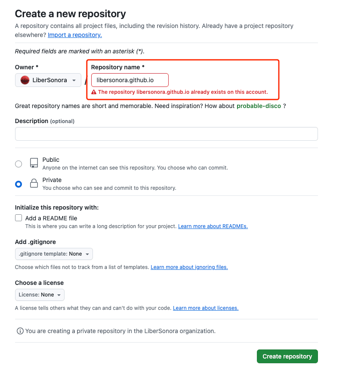Viewport: 364px width, 377px height.
Task: Enable the Add a README file checkbox
Action: tap(19, 218)
